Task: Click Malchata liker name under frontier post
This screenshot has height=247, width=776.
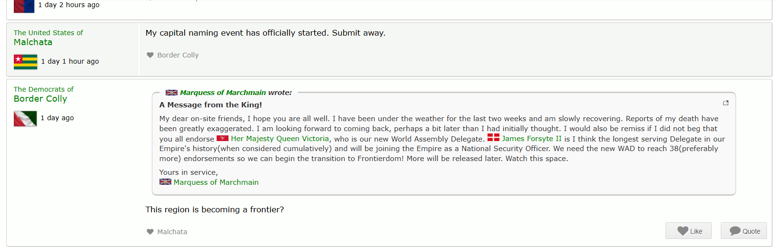Action: [172, 232]
